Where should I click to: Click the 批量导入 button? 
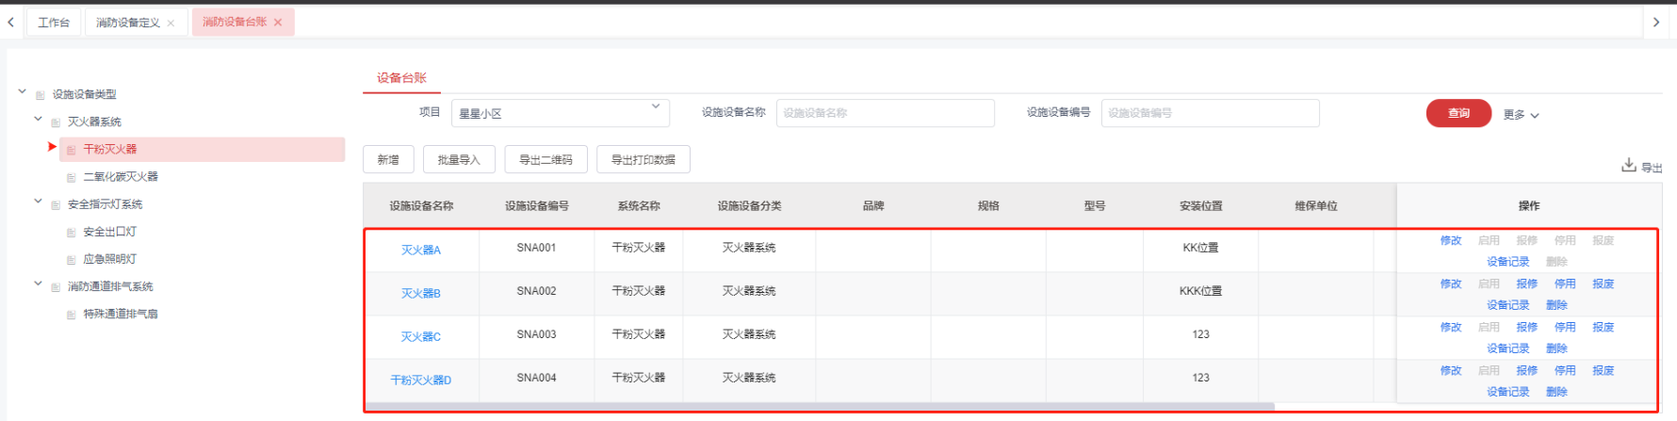coord(459,159)
